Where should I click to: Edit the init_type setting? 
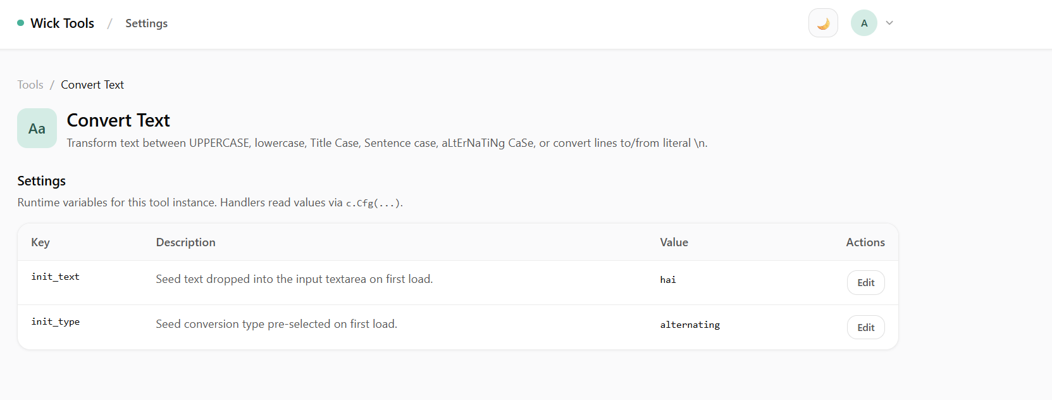[865, 328]
